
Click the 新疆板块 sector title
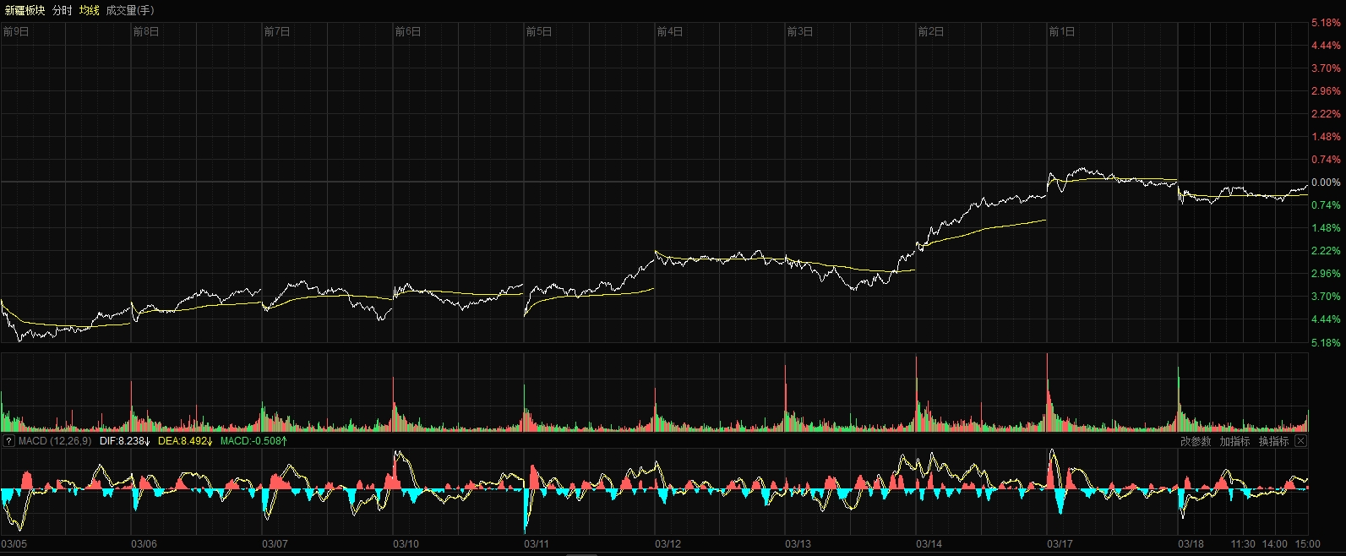click(25, 10)
